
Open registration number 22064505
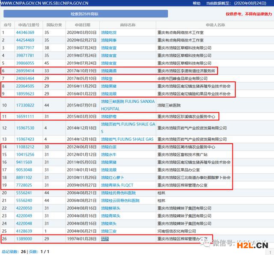(25, 86)
